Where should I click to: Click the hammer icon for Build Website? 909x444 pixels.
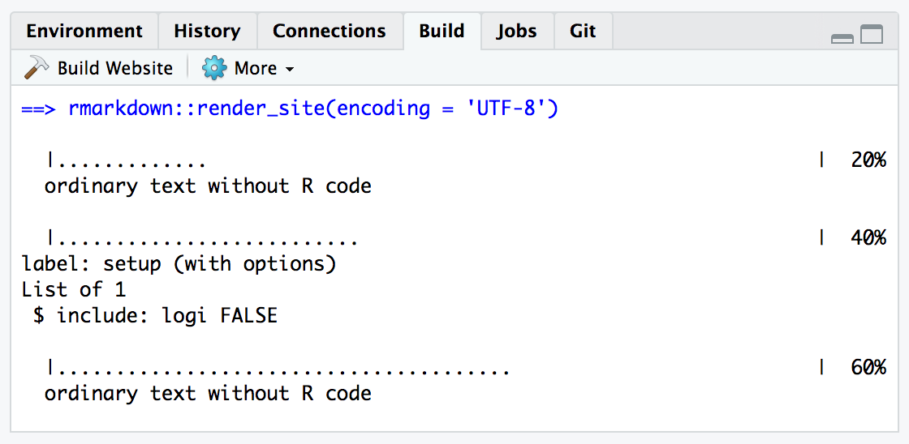tap(37, 68)
